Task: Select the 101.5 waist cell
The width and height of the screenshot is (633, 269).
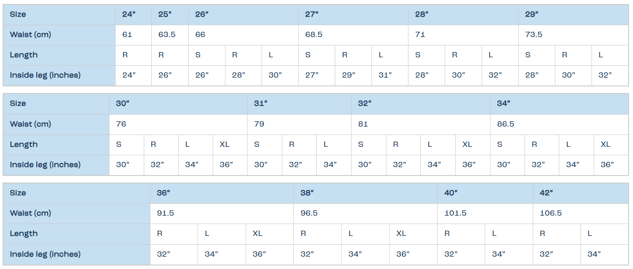Action: [455, 213]
